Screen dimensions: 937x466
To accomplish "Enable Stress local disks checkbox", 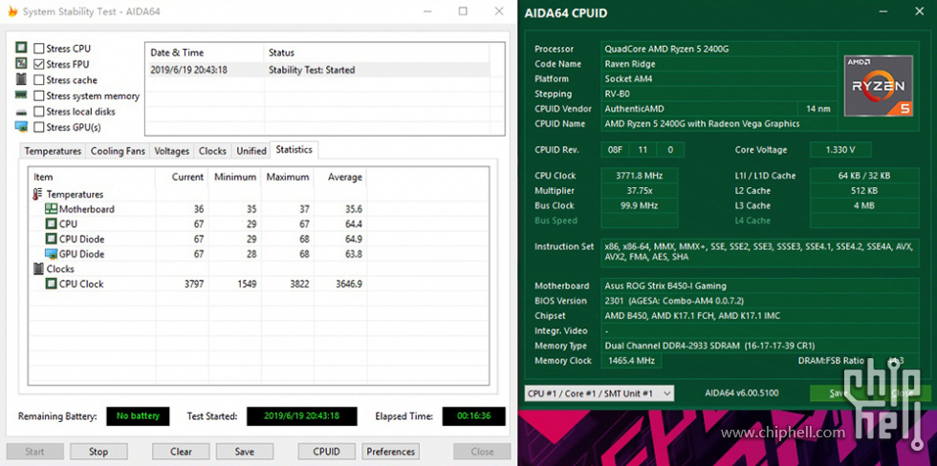I will (39, 112).
